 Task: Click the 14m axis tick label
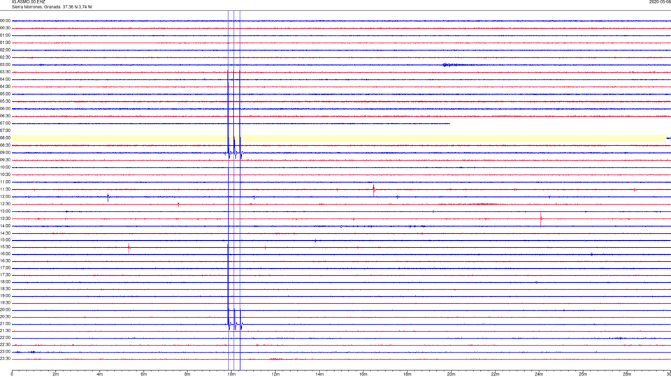(319, 374)
